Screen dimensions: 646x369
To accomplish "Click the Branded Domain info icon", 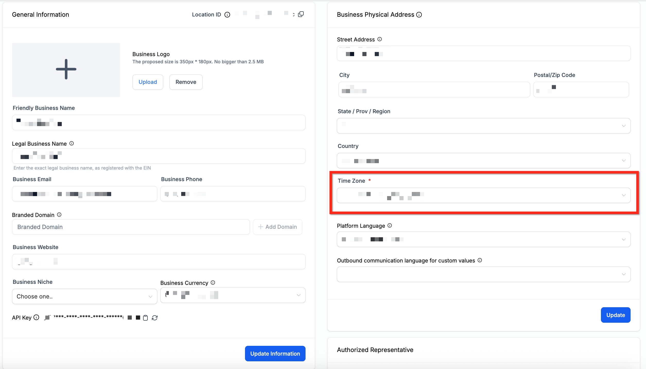I will point(59,215).
